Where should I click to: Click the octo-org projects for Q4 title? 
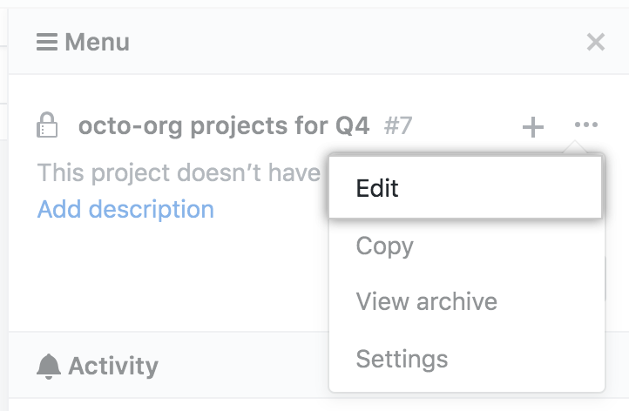[224, 126]
